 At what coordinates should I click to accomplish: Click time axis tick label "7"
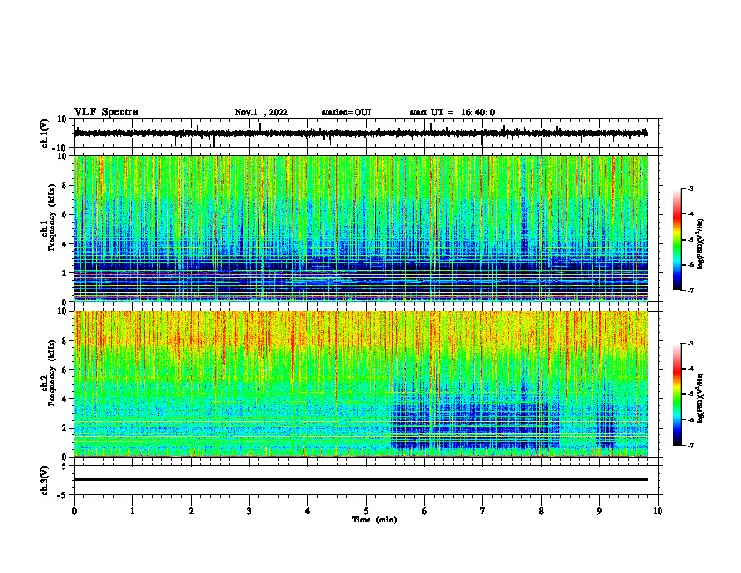pos(483,511)
